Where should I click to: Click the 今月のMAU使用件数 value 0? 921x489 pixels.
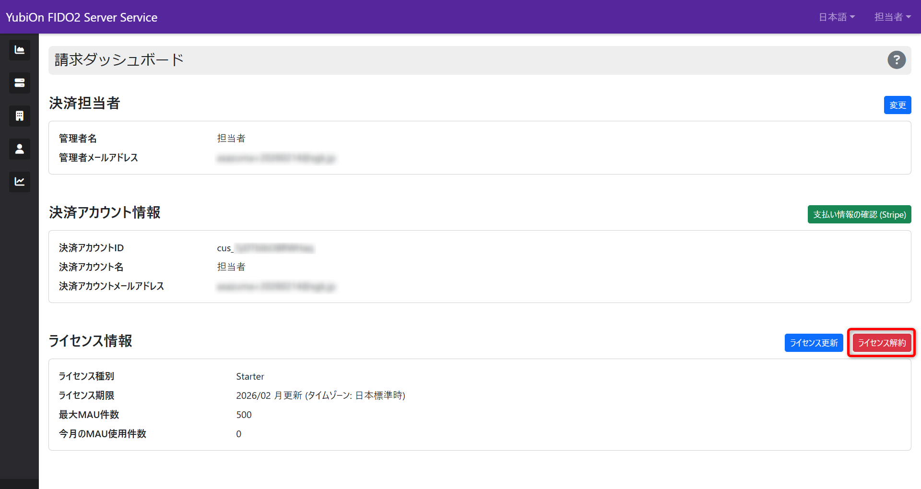[238, 434]
